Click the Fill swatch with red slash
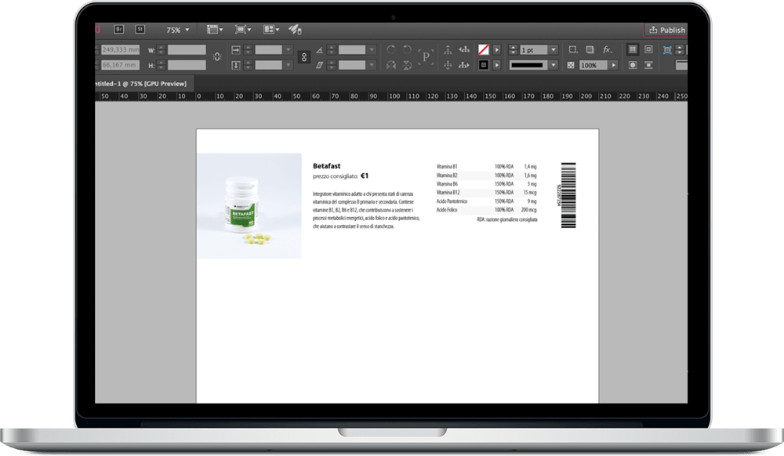 484,49
